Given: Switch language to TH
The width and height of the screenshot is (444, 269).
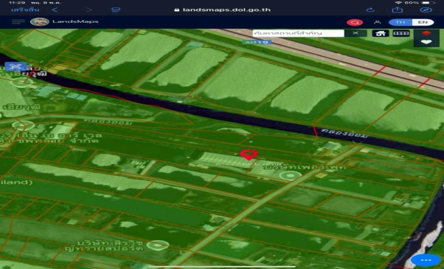Looking at the screenshot, I should click(401, 22).
